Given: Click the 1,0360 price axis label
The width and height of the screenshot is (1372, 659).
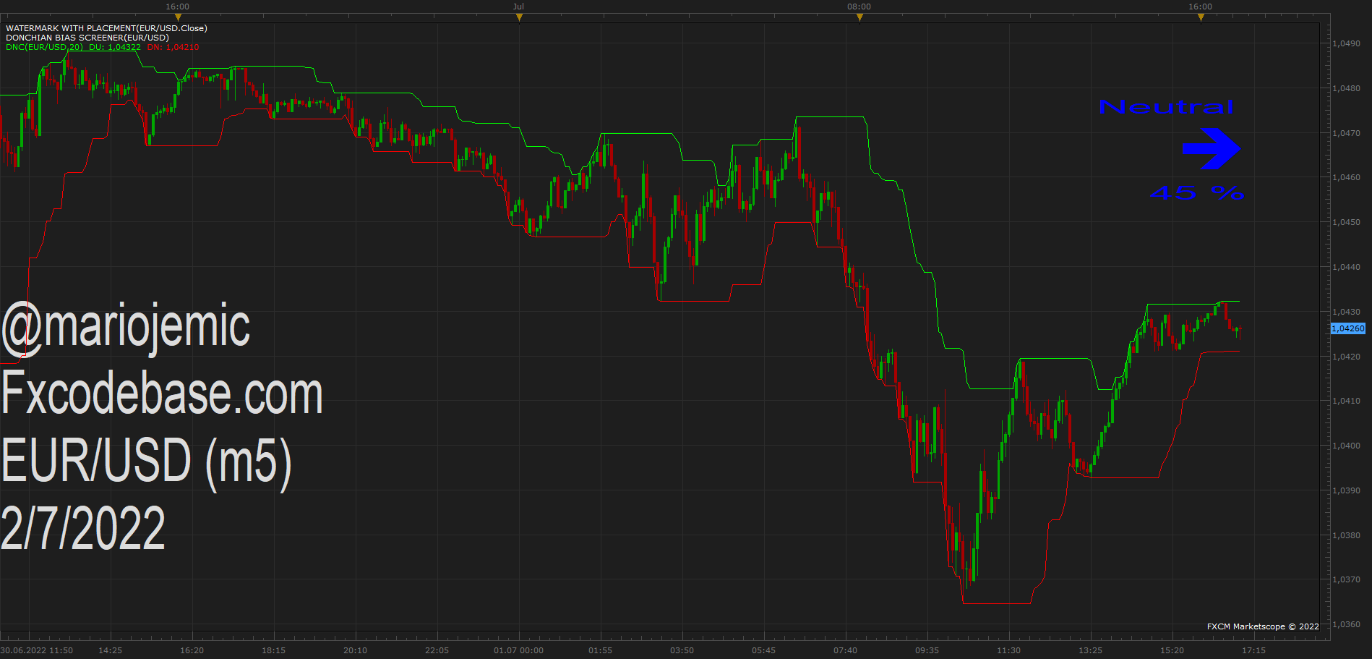Looking at the screenshot, I should [1346, 624].
